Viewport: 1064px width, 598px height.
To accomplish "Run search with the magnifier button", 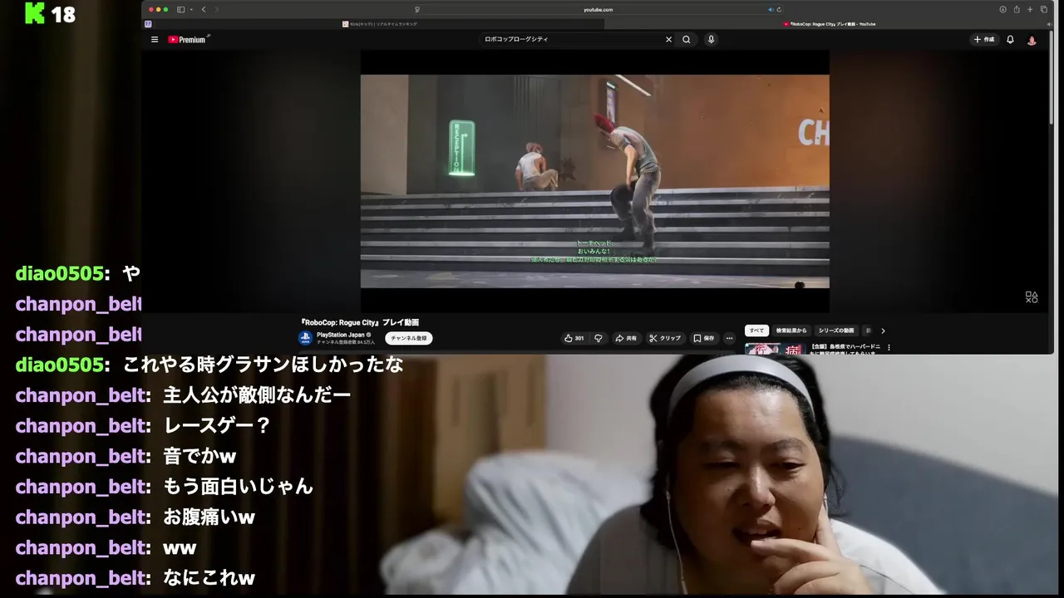I will 687,39.
